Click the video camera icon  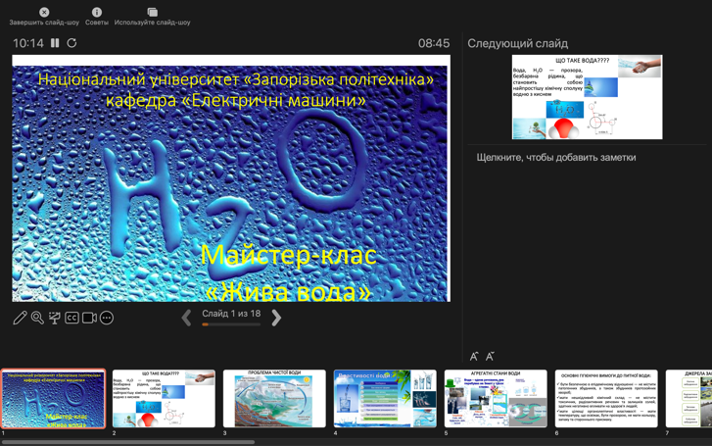click(89, 318)
